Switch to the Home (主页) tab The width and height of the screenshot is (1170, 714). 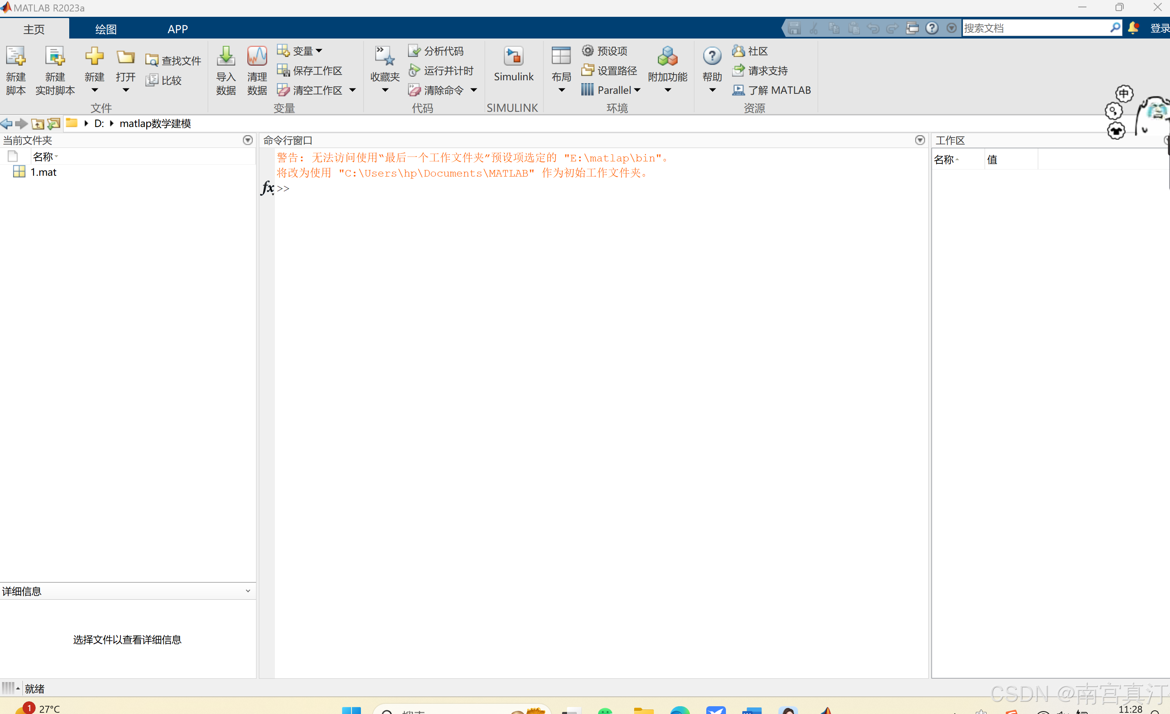point(34,29)
